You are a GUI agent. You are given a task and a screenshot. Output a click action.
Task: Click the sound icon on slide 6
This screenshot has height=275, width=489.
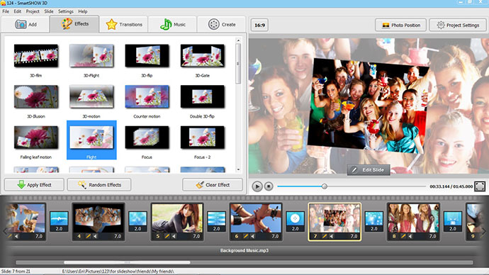[252, 236]
